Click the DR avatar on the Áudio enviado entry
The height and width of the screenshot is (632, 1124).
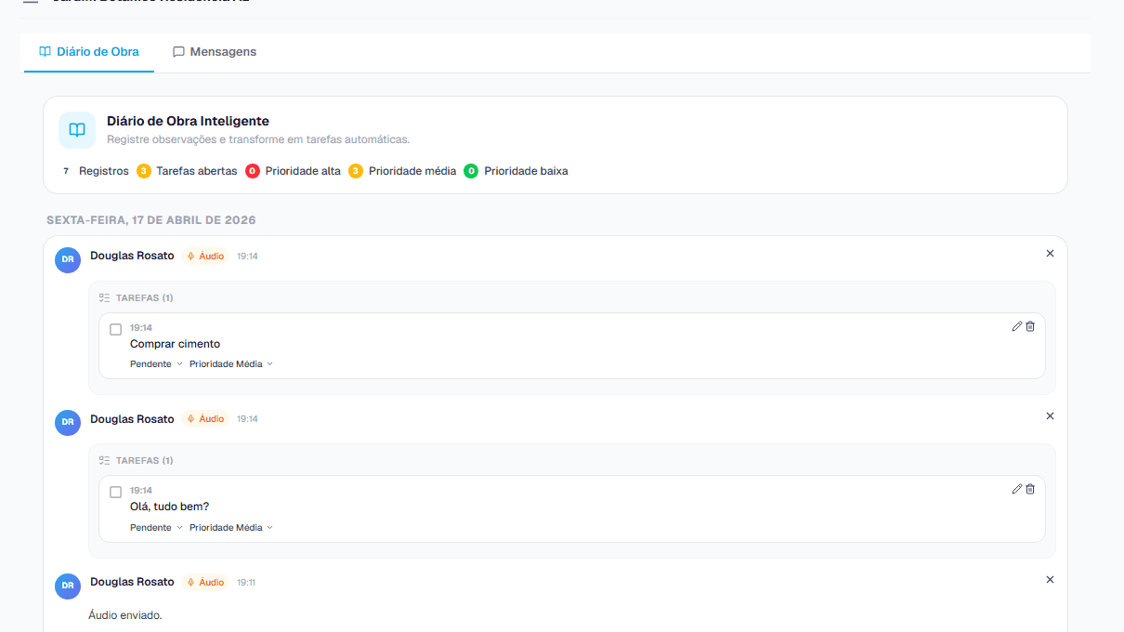pyautogui.click(x=68, y=586)
